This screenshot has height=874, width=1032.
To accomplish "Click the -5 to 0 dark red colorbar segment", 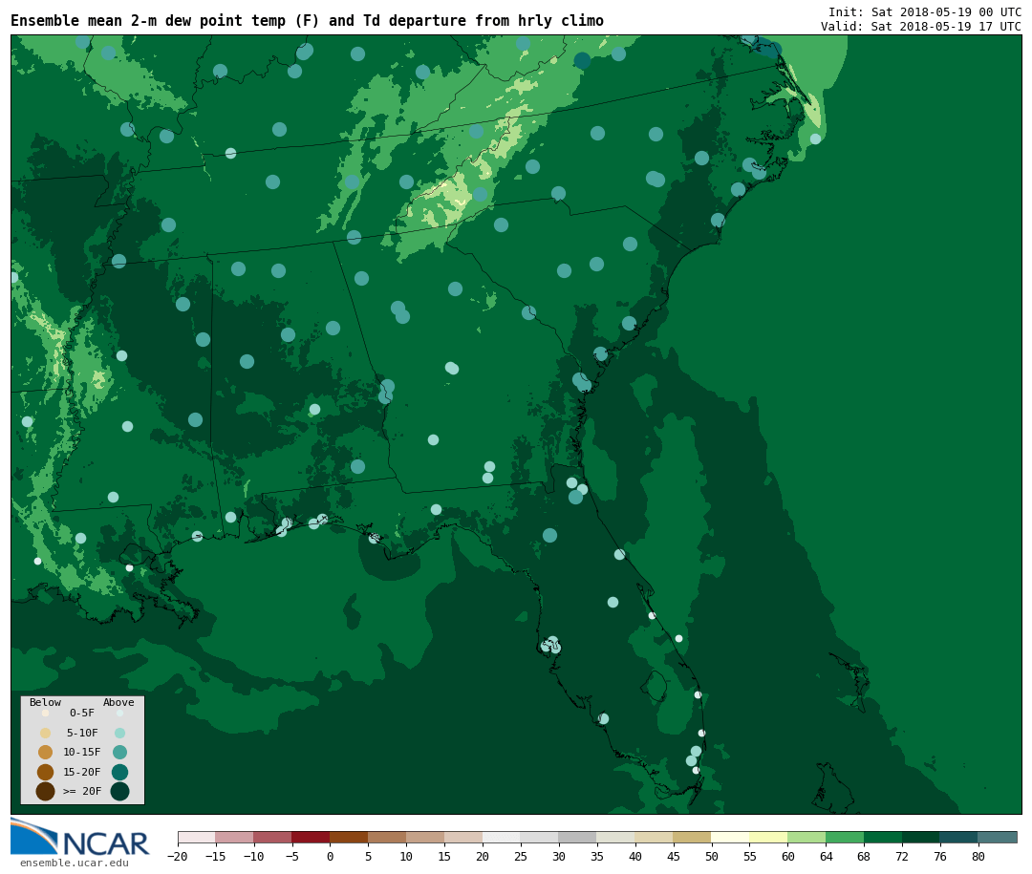I will pyautogui.click(x=311, y=837).
